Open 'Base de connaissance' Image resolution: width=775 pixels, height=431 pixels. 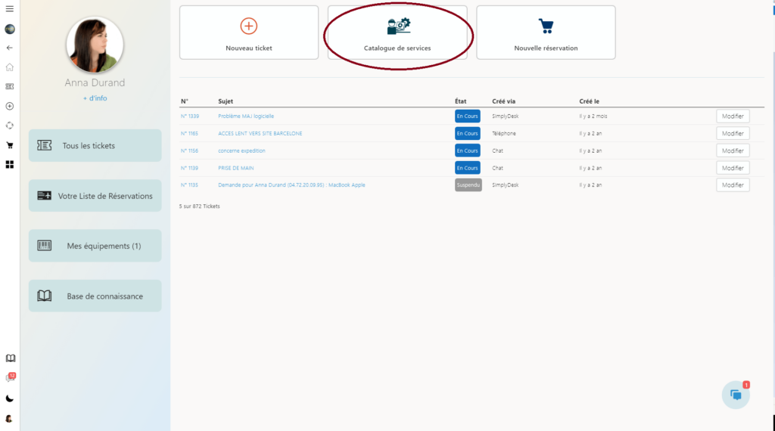click(x=95, y=296)
